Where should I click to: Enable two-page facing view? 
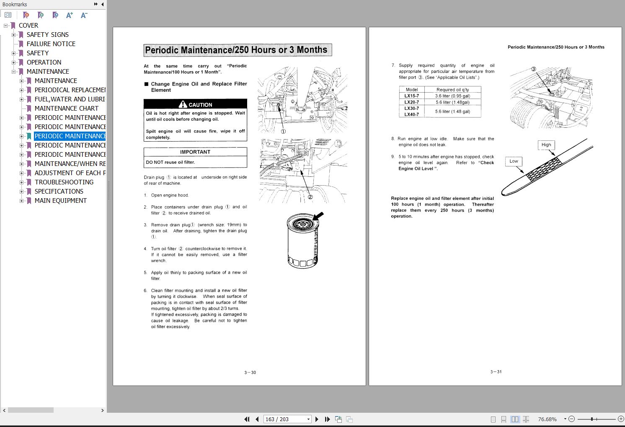pos(514,419)
